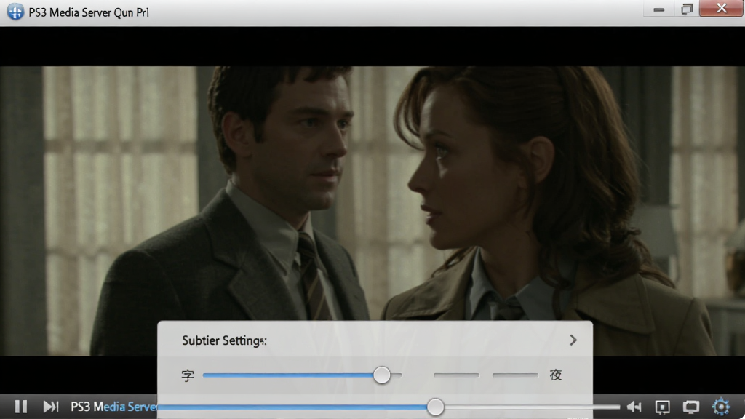Click the 夜 icon right of the slider
Image resolution: width=745 pixels, height=419 pixels.
pyautogui.click(x=555, y=375)
